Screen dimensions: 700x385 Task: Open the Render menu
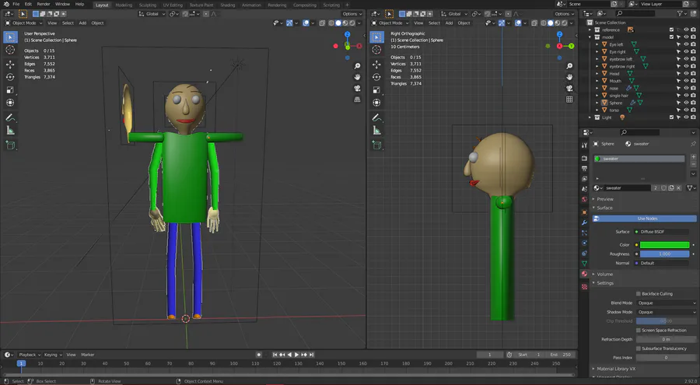(44, 4)
